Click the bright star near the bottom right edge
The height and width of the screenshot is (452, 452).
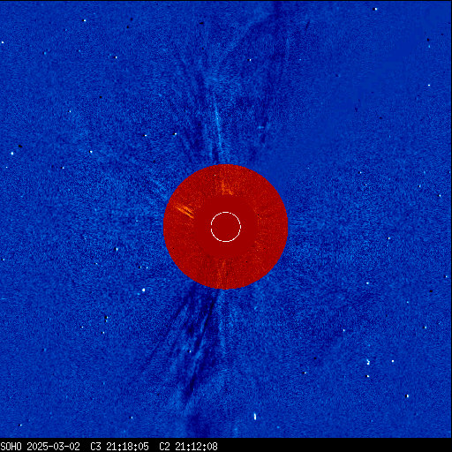[x=407, y=396]
